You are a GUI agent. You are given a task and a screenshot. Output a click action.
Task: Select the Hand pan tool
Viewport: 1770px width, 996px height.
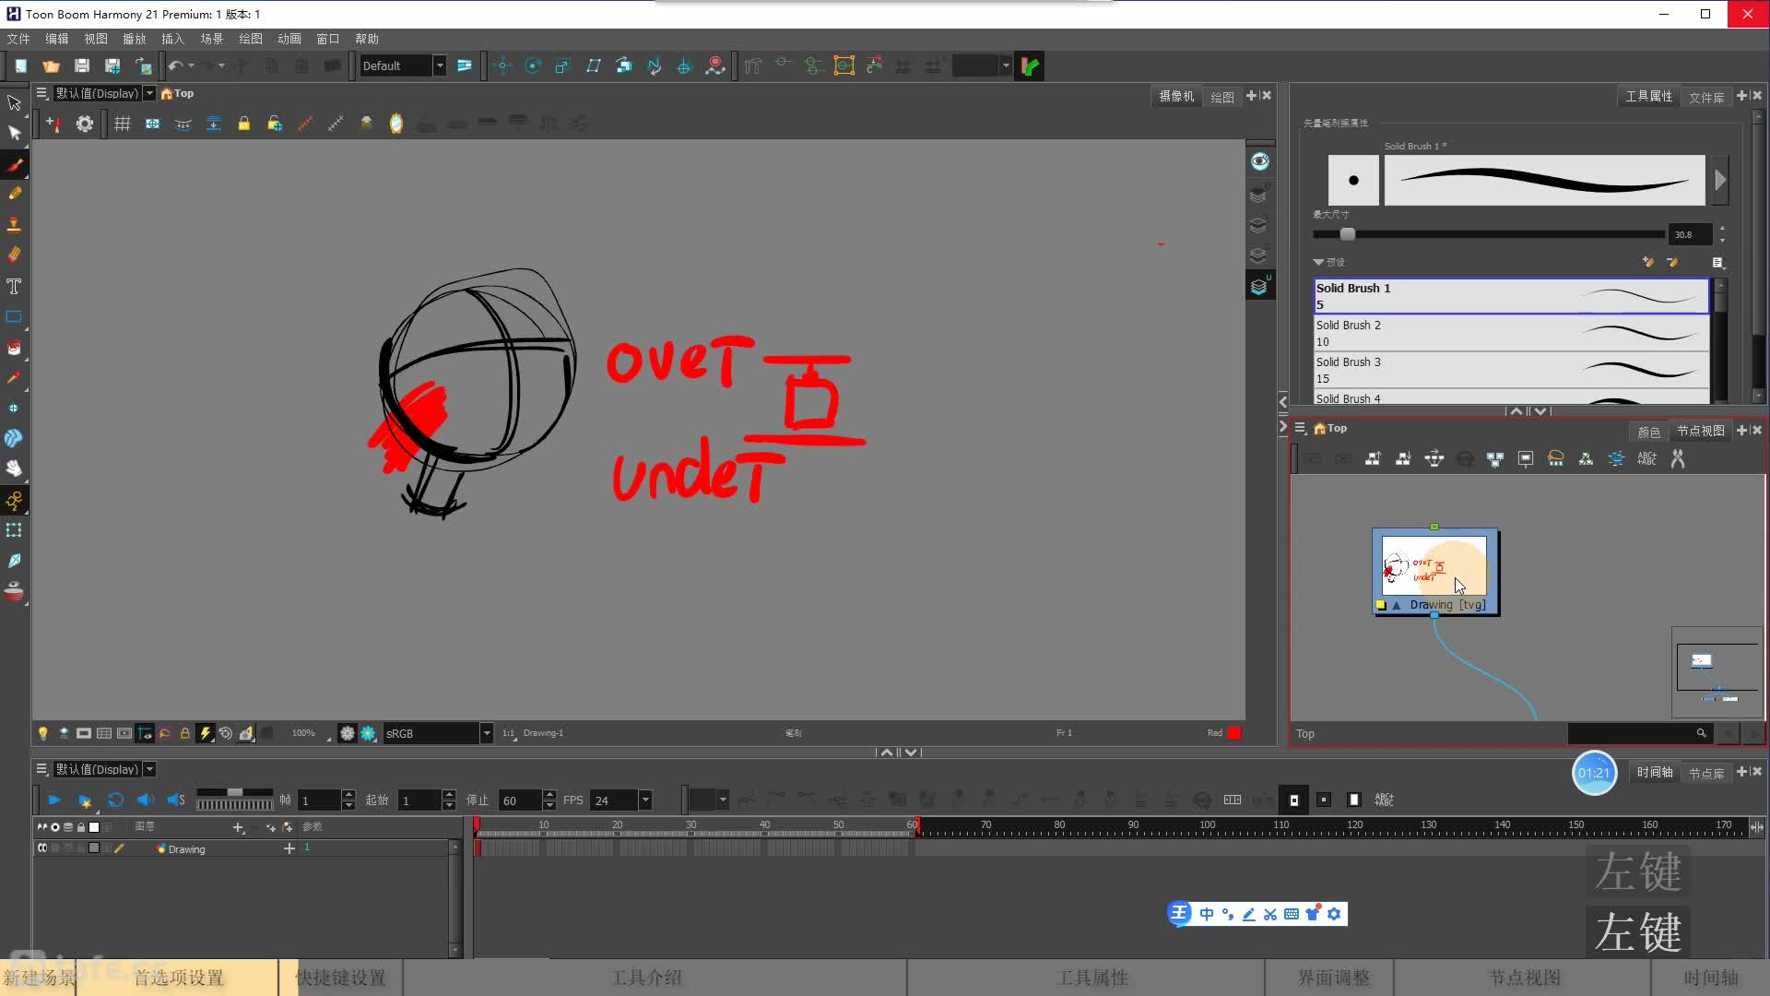[14, 468]
